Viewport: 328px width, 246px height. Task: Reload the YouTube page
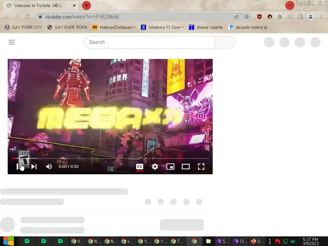coord(28,17)
